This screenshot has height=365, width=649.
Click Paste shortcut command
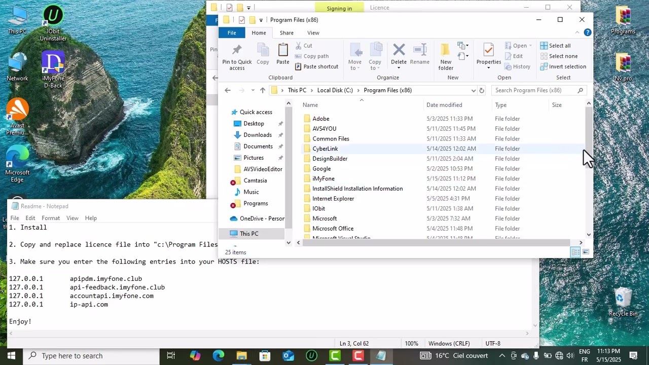(x=316, y=66)
